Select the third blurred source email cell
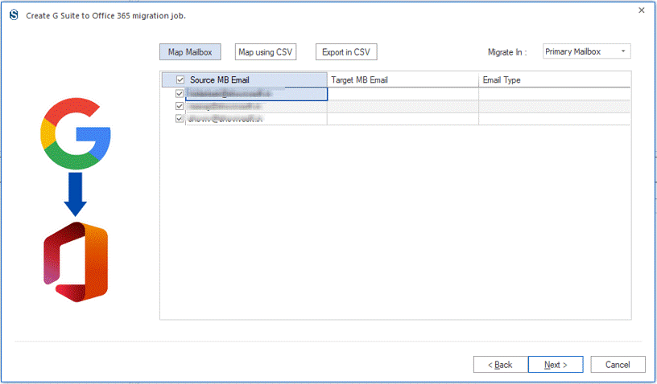Screen dimensions: 657x384 (x=256, y=119)
